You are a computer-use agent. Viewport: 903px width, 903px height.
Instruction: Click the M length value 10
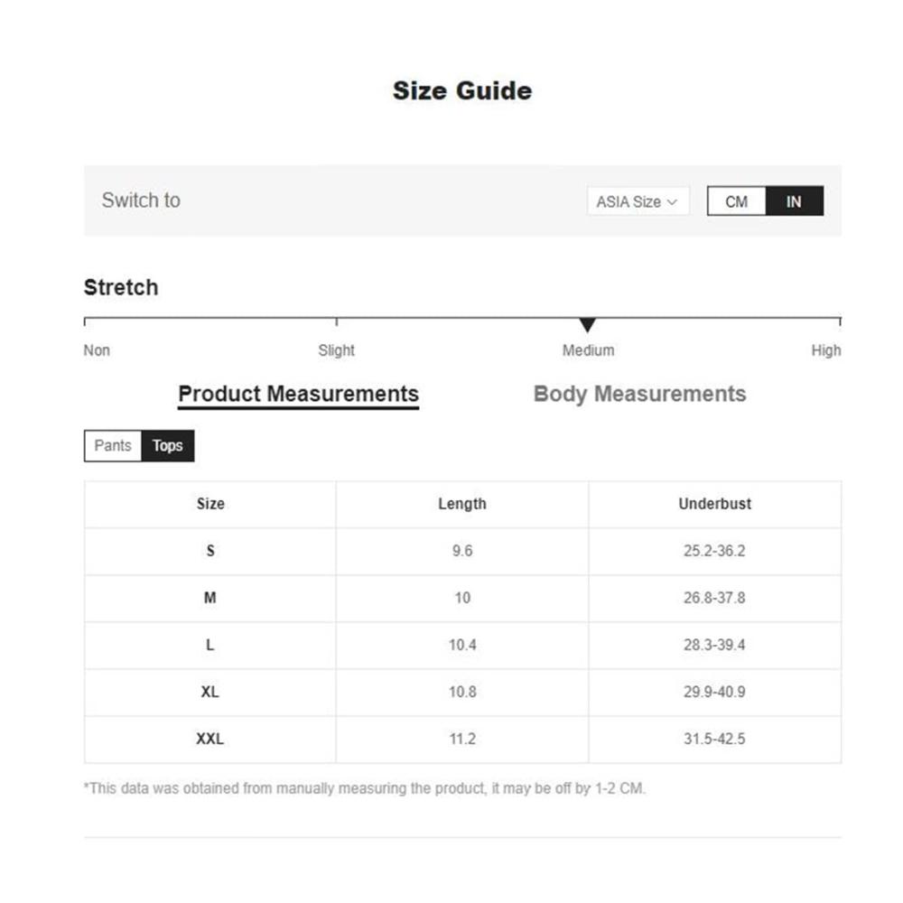tap(462, 598)
